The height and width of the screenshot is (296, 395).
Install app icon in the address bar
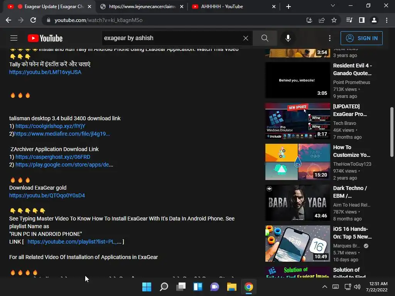pos(309,20)
